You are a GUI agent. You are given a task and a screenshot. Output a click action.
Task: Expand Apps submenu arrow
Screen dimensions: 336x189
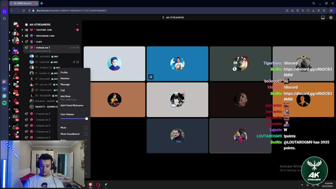point(86,140)
